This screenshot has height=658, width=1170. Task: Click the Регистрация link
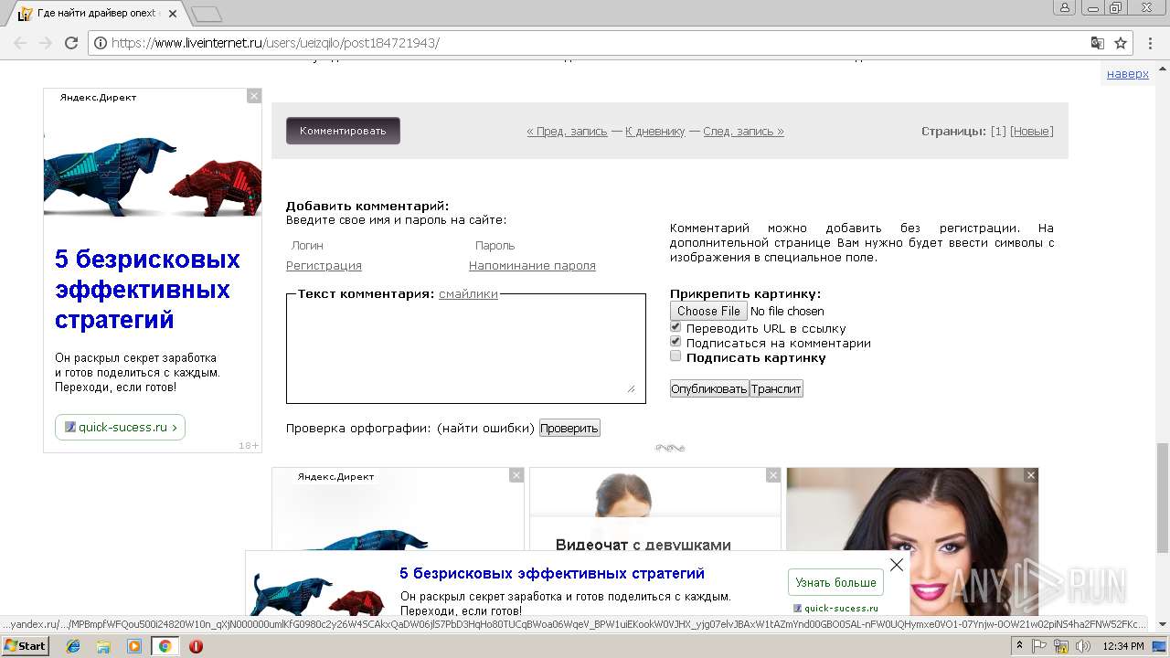324,266
